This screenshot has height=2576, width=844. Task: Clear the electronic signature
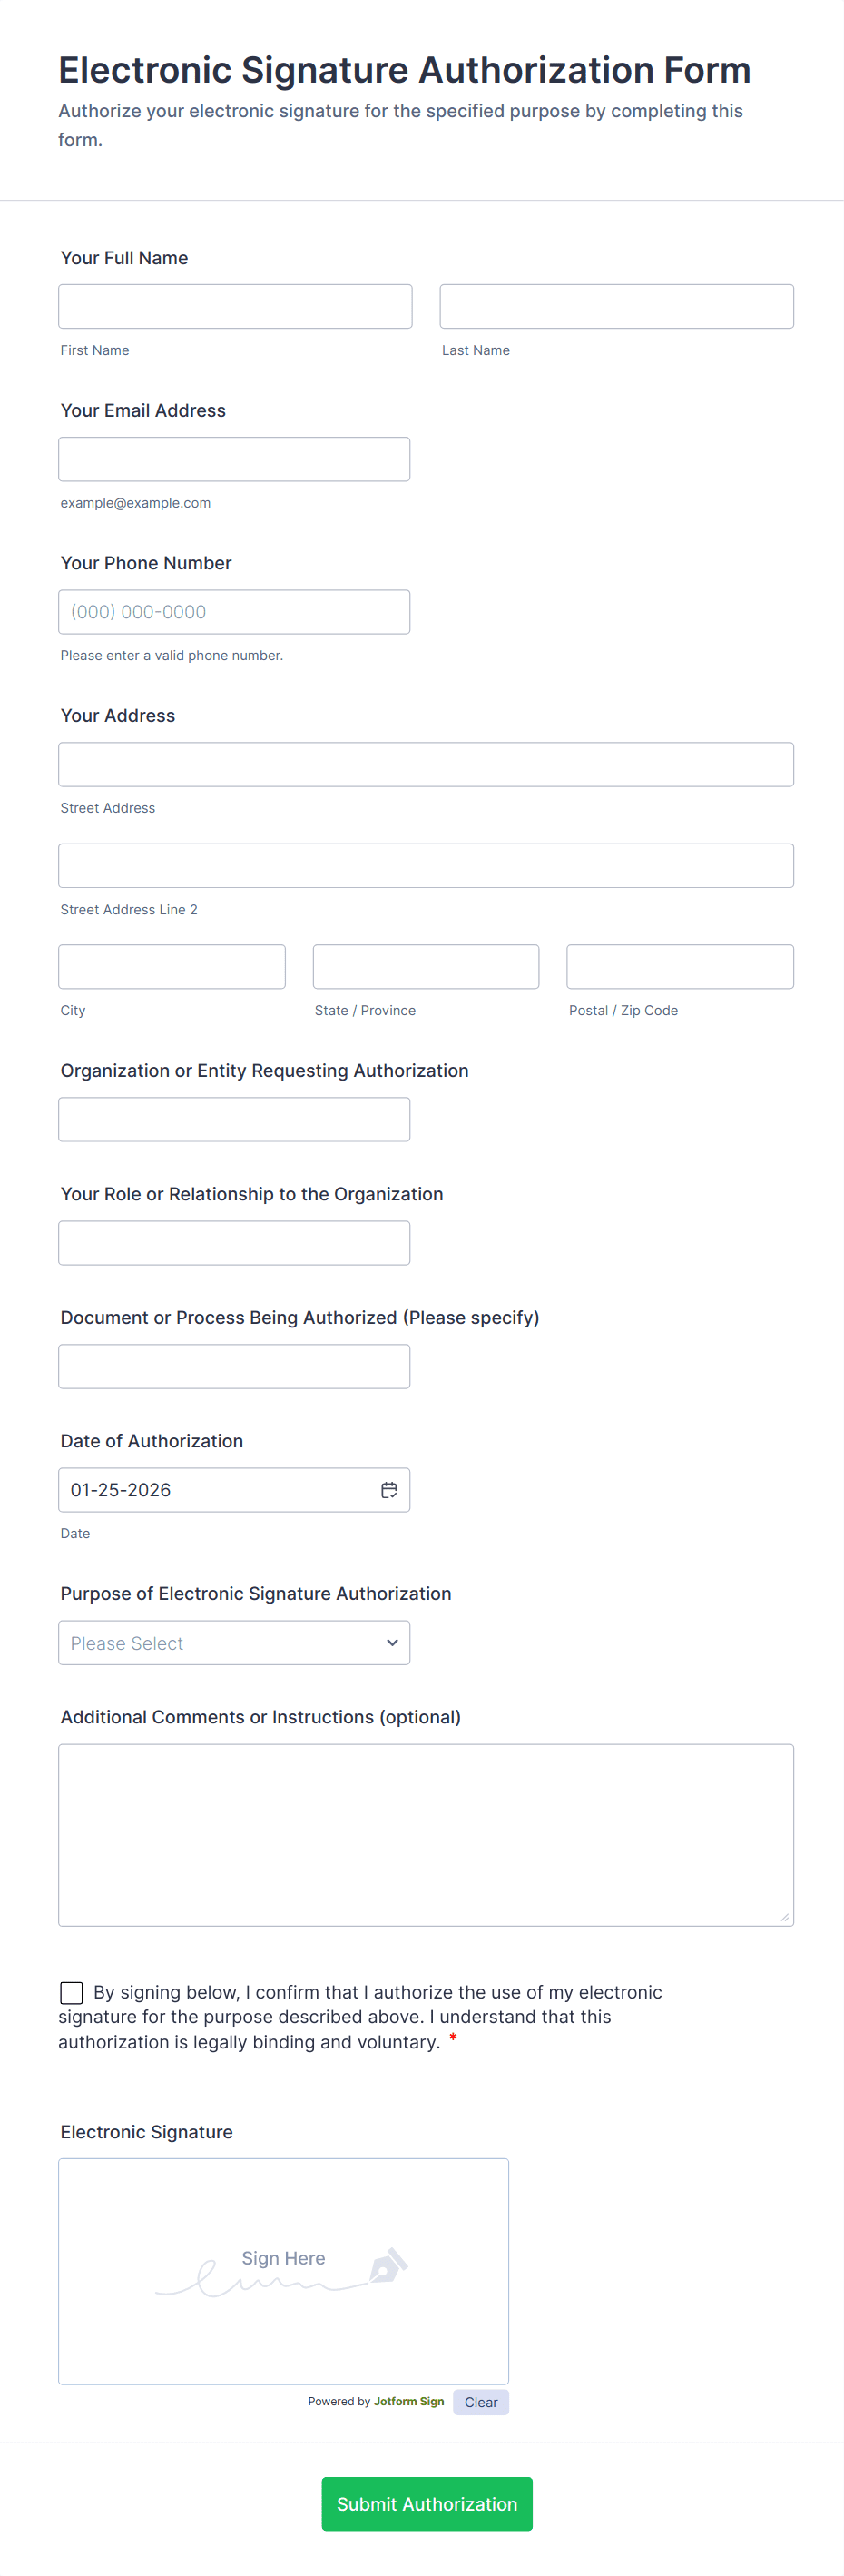tap(481, 2402)
